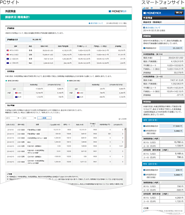This screenshot has width=185, height=215.
Task: Click the -500.00 amount in the detail table
Action: 58,134
